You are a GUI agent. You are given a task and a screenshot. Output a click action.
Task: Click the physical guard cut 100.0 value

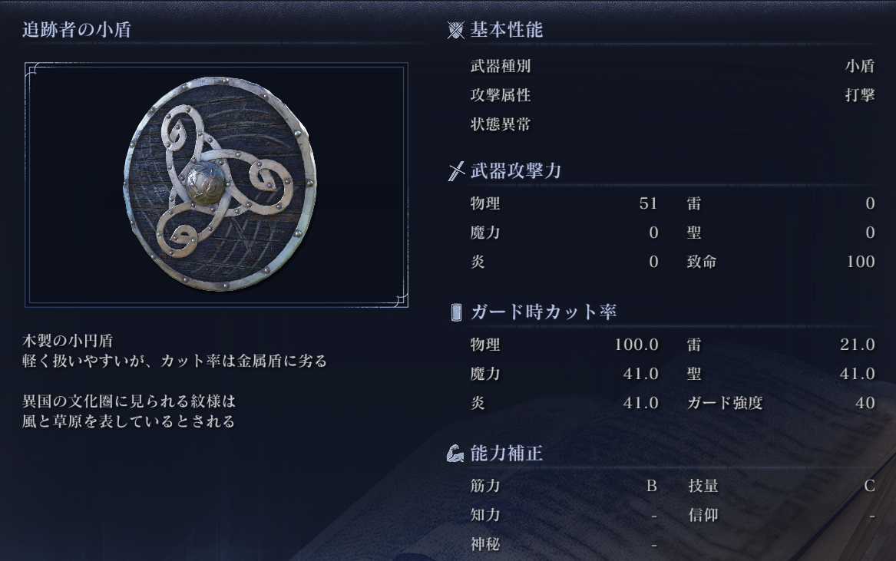tap(636, 345)
